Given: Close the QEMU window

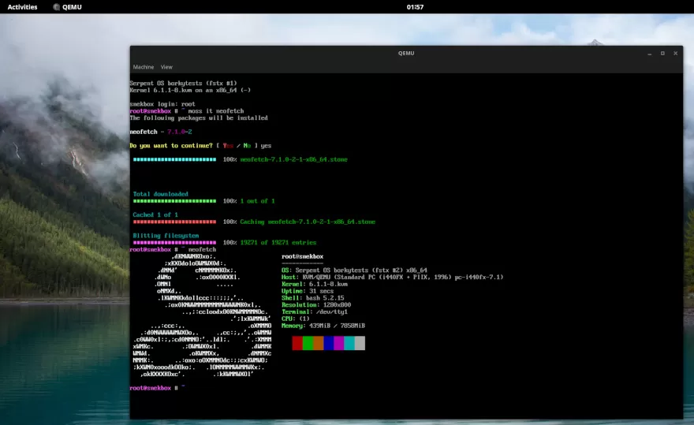Looking at the screenshot, I should click(675, 53).
